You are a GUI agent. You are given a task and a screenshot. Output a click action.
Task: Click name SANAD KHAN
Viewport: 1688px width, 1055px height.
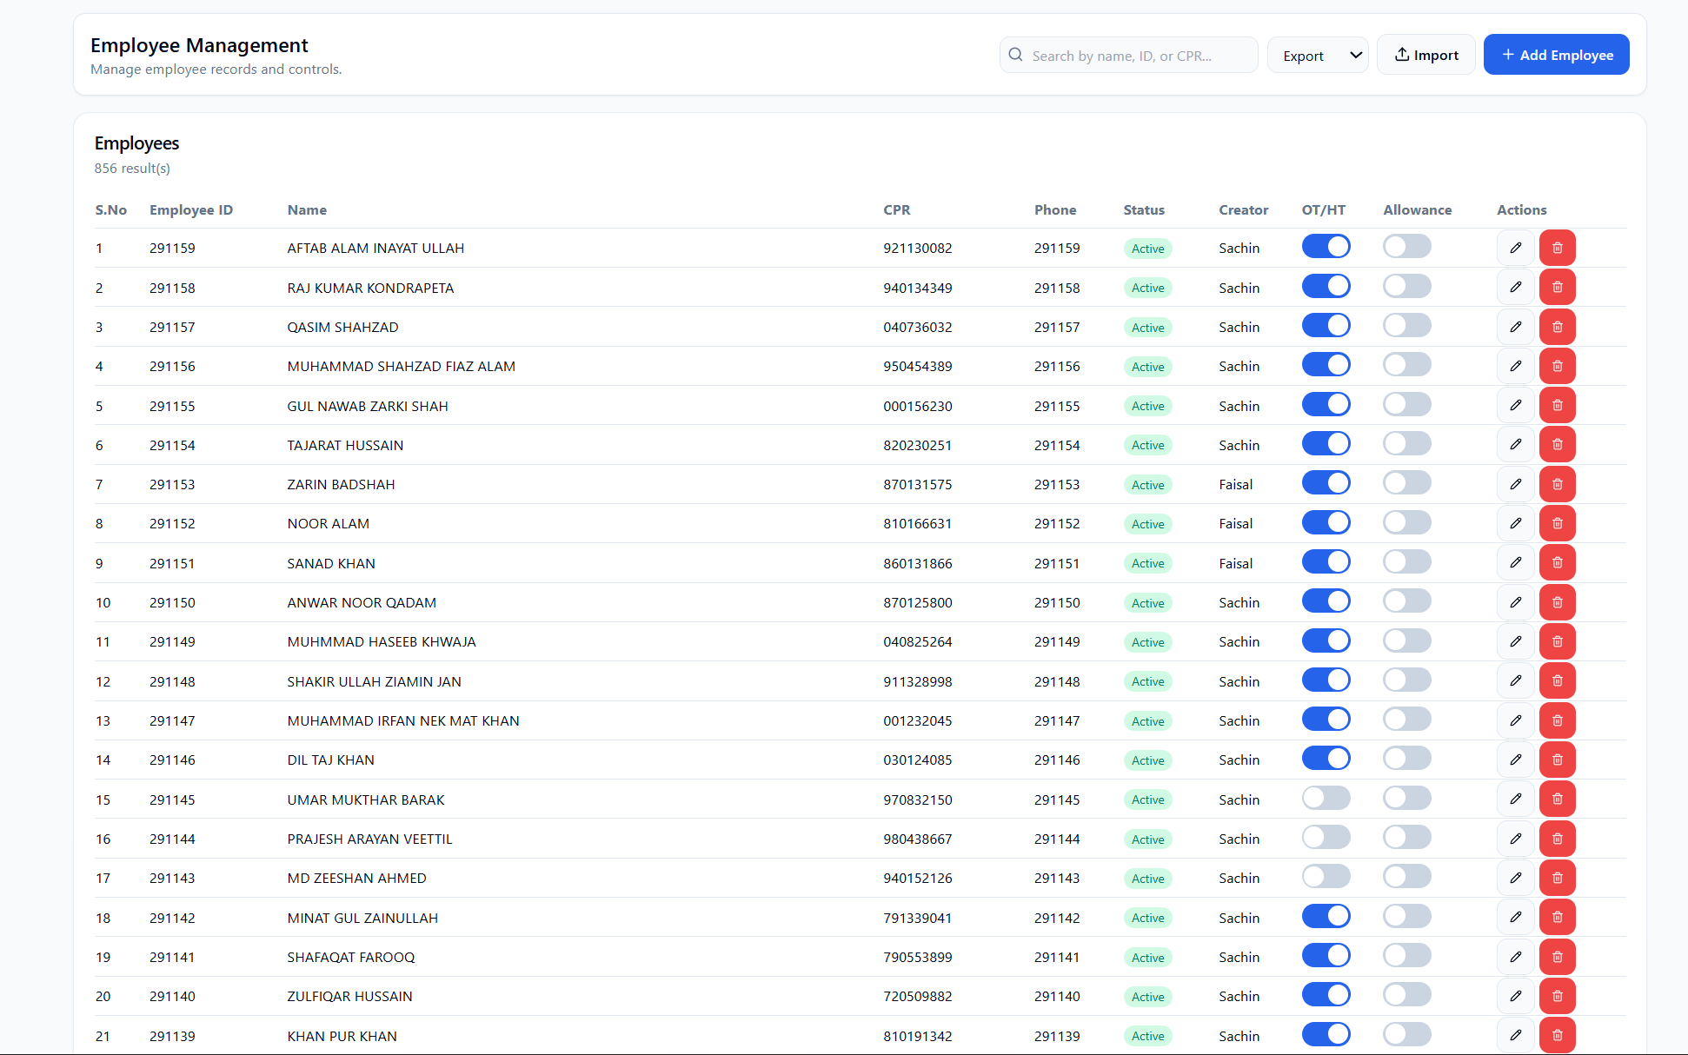(331, 563)
